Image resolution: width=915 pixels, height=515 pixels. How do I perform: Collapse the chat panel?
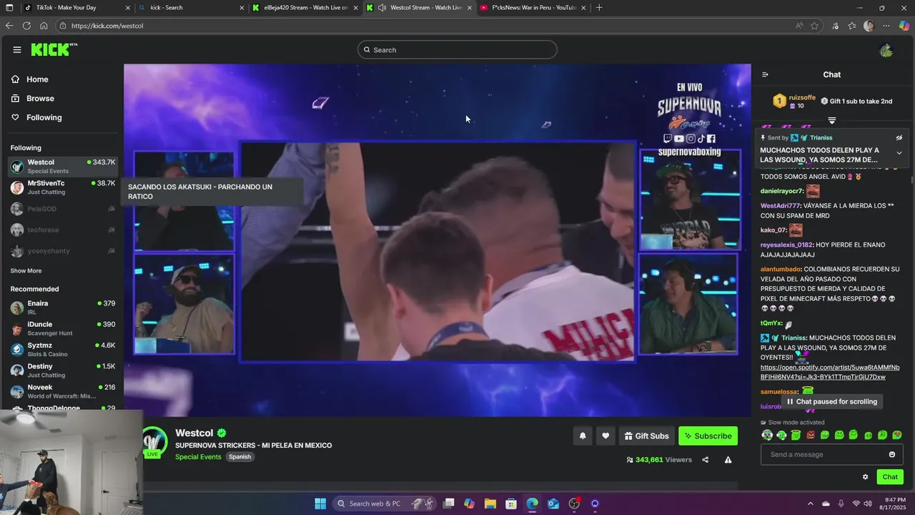(765, 74)
